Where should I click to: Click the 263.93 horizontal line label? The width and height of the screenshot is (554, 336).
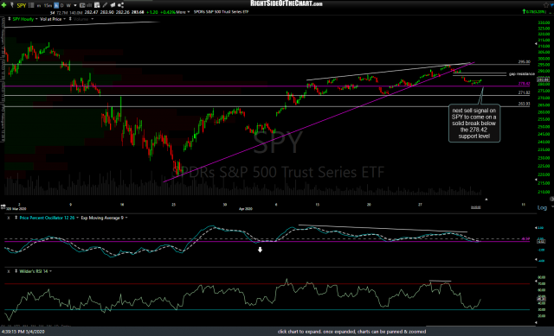tap(524, 104)
